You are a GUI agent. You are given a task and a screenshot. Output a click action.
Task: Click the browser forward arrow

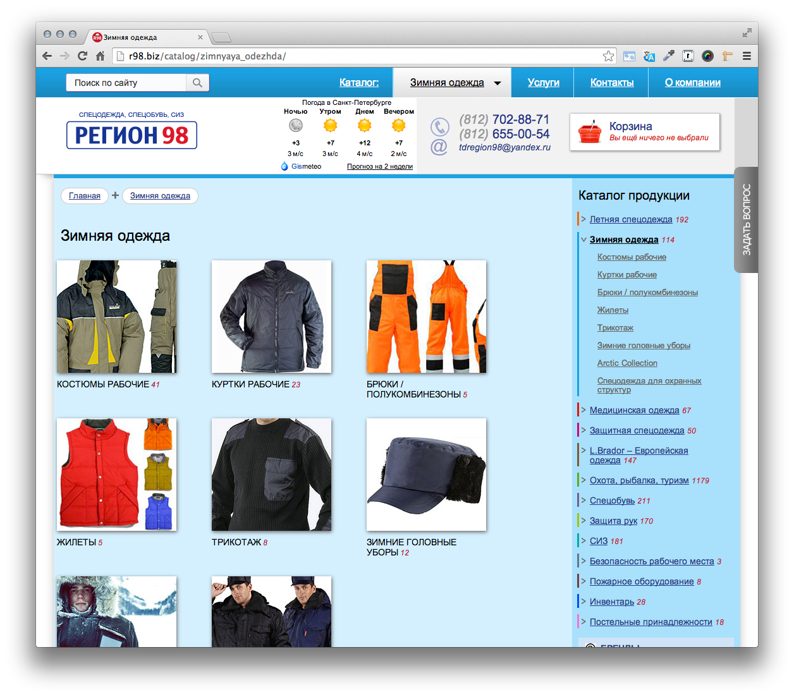pyautogui.click(x=64, y=56)
